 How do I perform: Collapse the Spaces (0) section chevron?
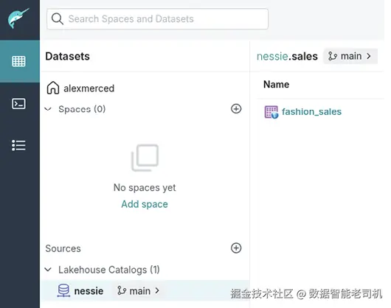tap(48, 109)
